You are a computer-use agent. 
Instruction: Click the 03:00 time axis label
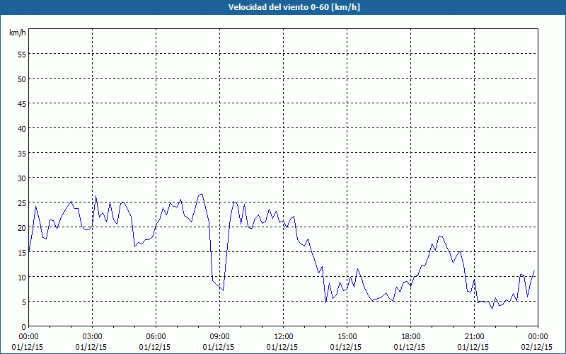click(93, 337)
